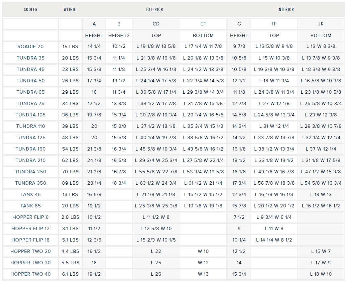The image size is (347, 283).
Task: Select 'L 47 1/2 W 15 3/8' cell
Action: pos(321,172)
